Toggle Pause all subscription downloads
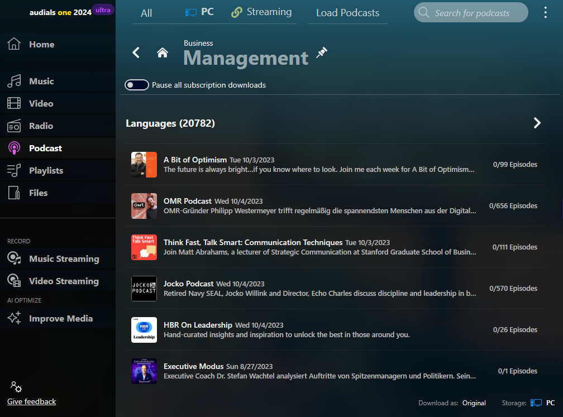 [x=137, y=85]
